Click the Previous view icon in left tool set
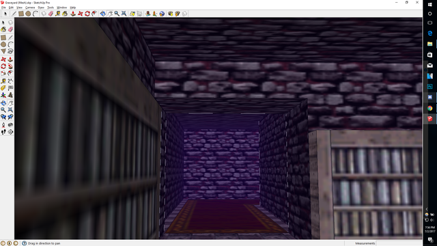The image size is (437, 246). (x=3, y=117)
